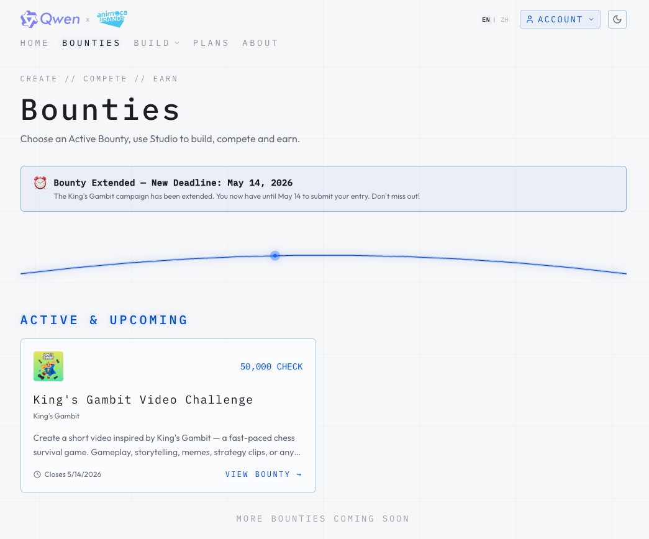Click the alarm clock icon in the banner
This screenshot has width=649, height=539.
point(40,183)
